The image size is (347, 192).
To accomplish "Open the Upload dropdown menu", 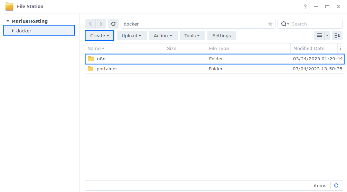I will click(x=131, y=36).
